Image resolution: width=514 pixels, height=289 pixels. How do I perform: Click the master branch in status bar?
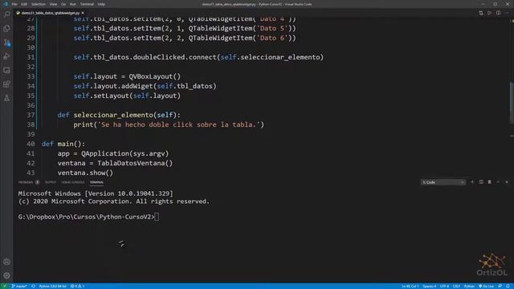(x=19, y=286)
